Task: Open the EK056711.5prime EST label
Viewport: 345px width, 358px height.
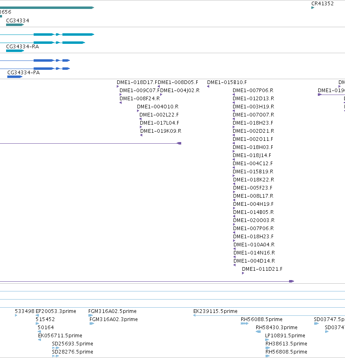Action: click(60, 336)
